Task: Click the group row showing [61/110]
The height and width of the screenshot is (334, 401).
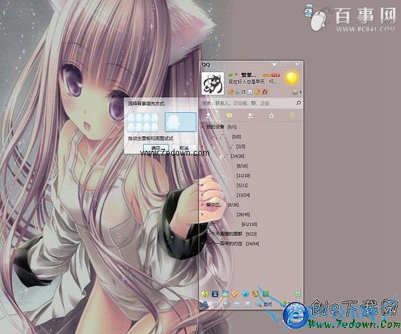Action: pyautogui.click(x=251, y=224)
